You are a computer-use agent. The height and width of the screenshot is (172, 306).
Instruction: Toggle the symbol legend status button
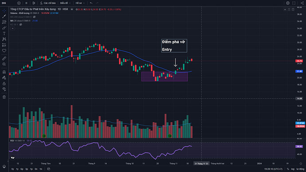pyautogui.click(x=72, y=9)
